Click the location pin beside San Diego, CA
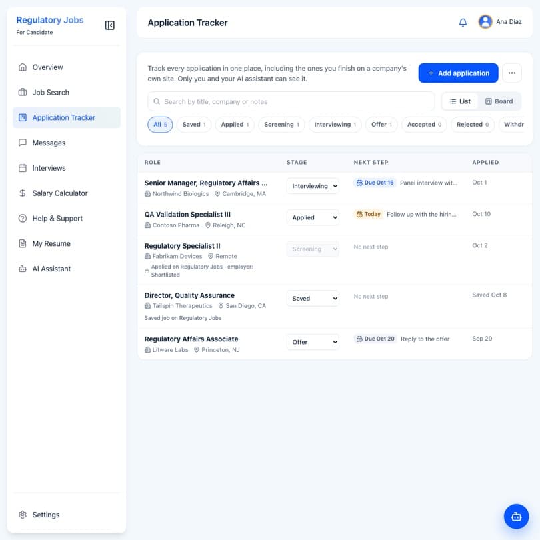 [221, 305]
